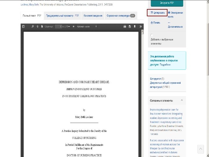This screenshot has height=157, width=209.
Task: Click the page number input field
Action: click(59, 26)
